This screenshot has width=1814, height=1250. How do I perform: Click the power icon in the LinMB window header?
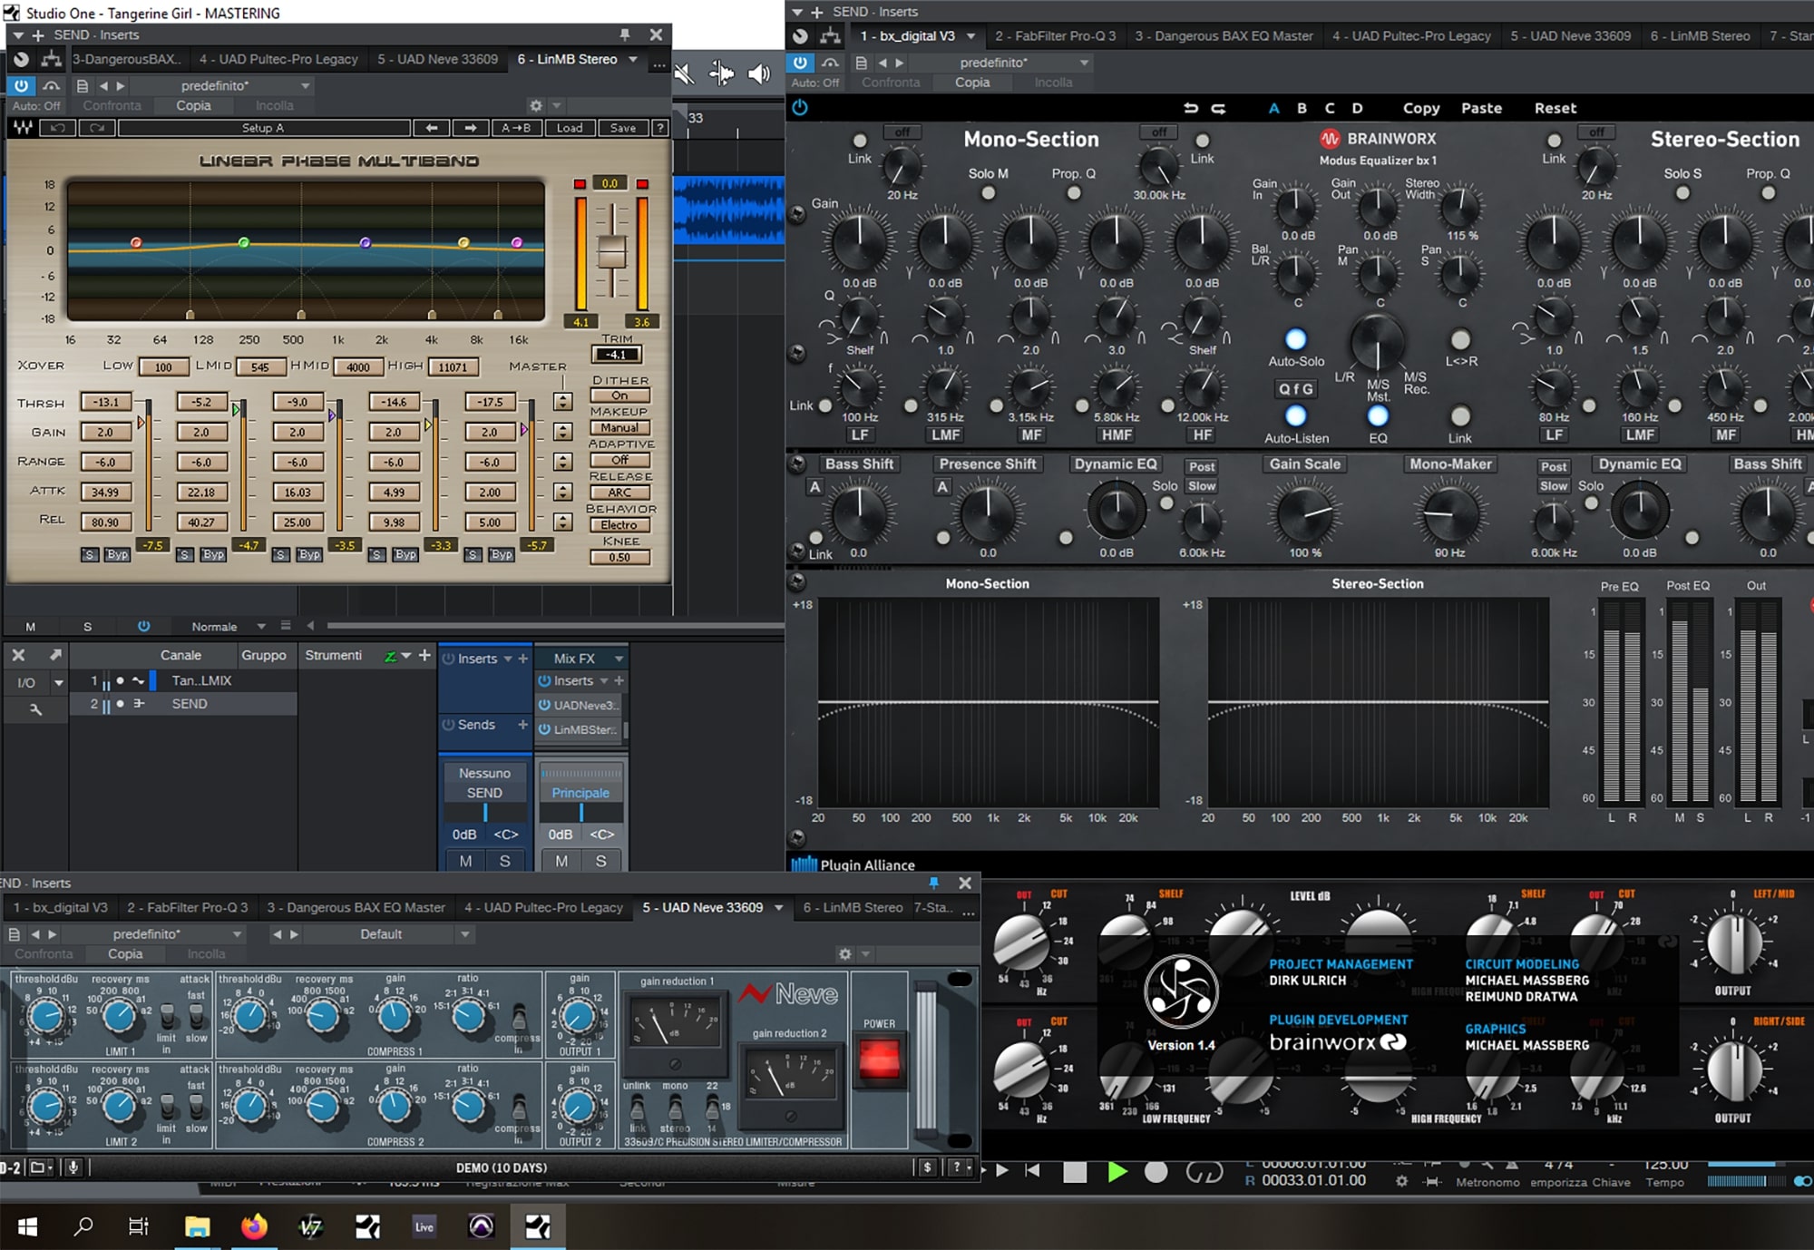coord(21,85)
